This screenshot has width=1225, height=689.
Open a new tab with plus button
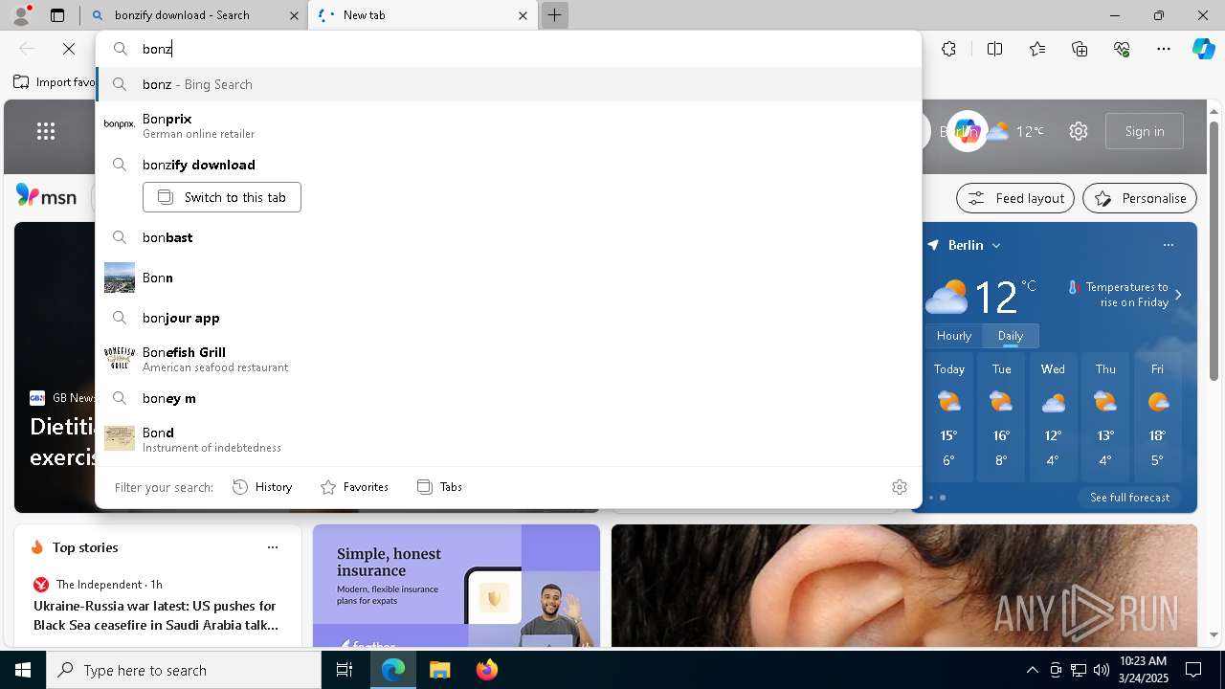[554, 15]
